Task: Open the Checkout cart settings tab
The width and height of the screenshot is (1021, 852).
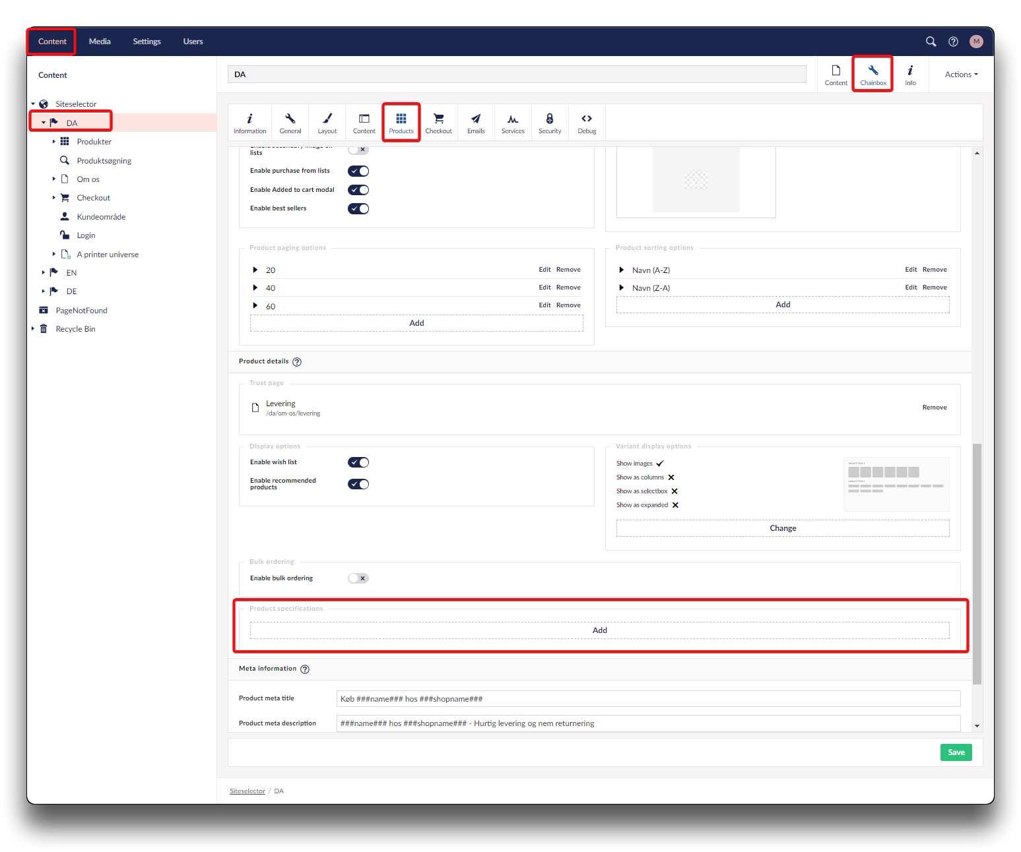Action: (438, 123)
